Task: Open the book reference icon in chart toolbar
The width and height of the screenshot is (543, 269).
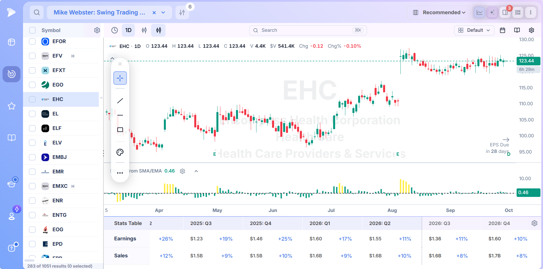Action: pos(517,30)
